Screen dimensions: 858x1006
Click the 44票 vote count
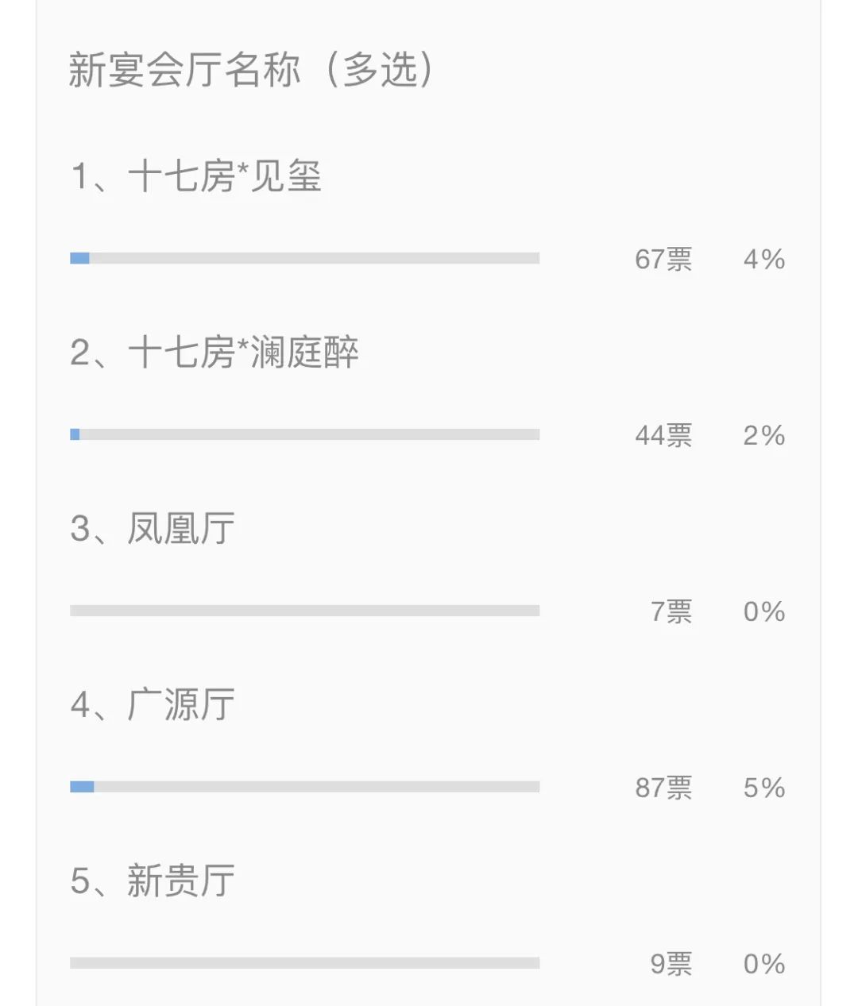coord(664,436)
